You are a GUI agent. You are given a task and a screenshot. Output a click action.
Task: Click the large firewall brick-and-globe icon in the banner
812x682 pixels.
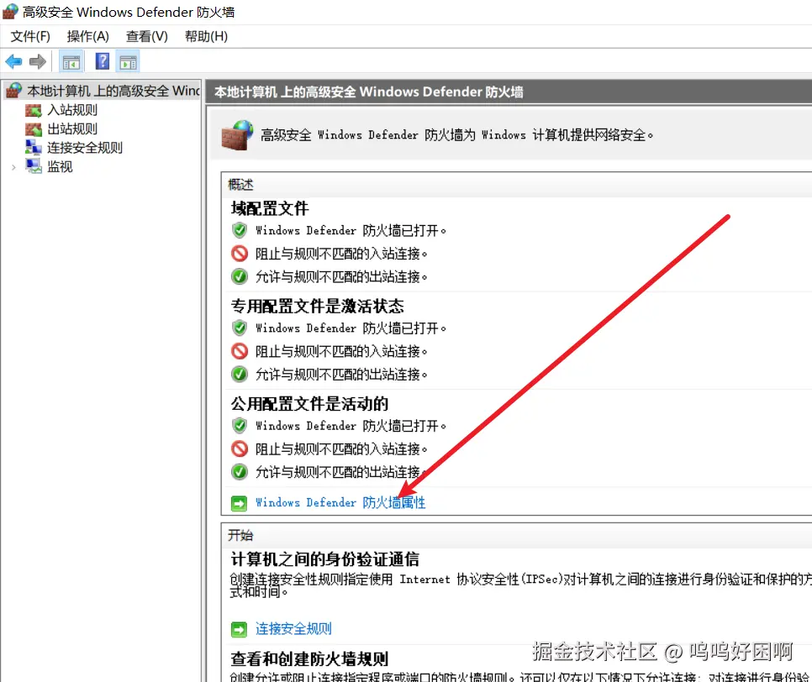click(x=237, y=134)
